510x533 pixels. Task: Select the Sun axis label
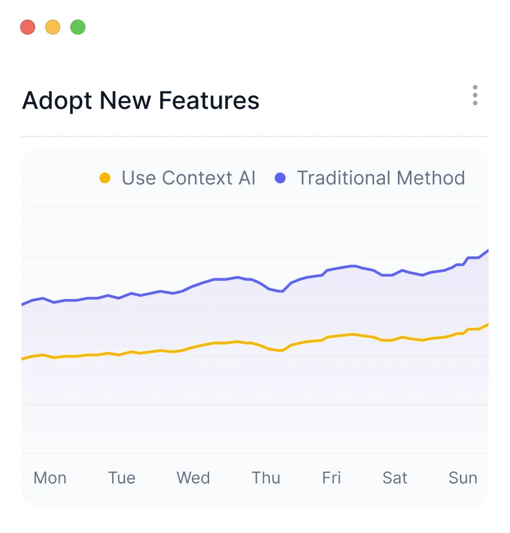[463, 478]
